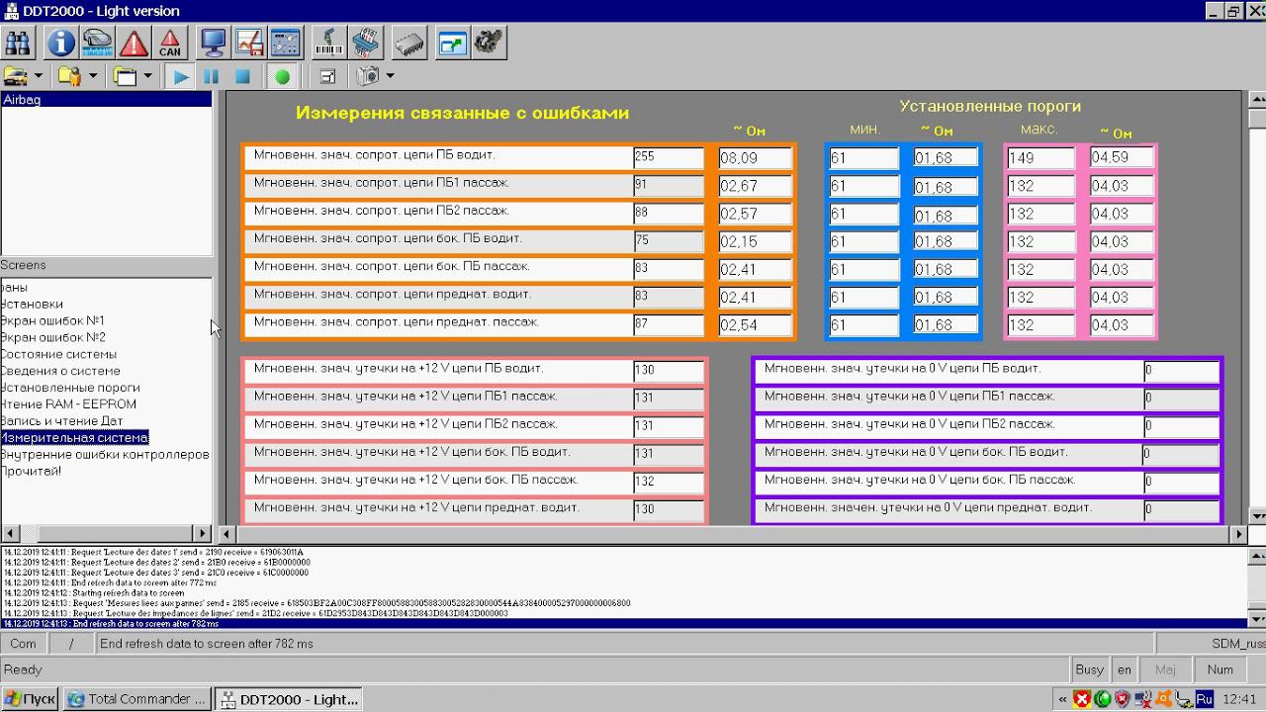The image size is (1266, 712).
Task: Pause data refresh with pause button
Action: pyautogui.click(x=211, y=76)
